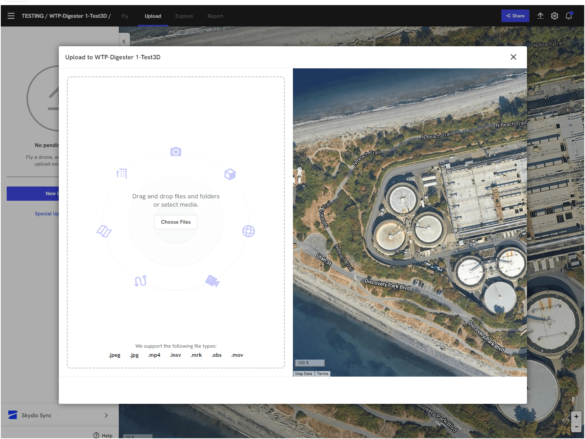Click the .jpeg file type label
The width and height of the screenshot is (585, 439).
[x=114, y=355]
